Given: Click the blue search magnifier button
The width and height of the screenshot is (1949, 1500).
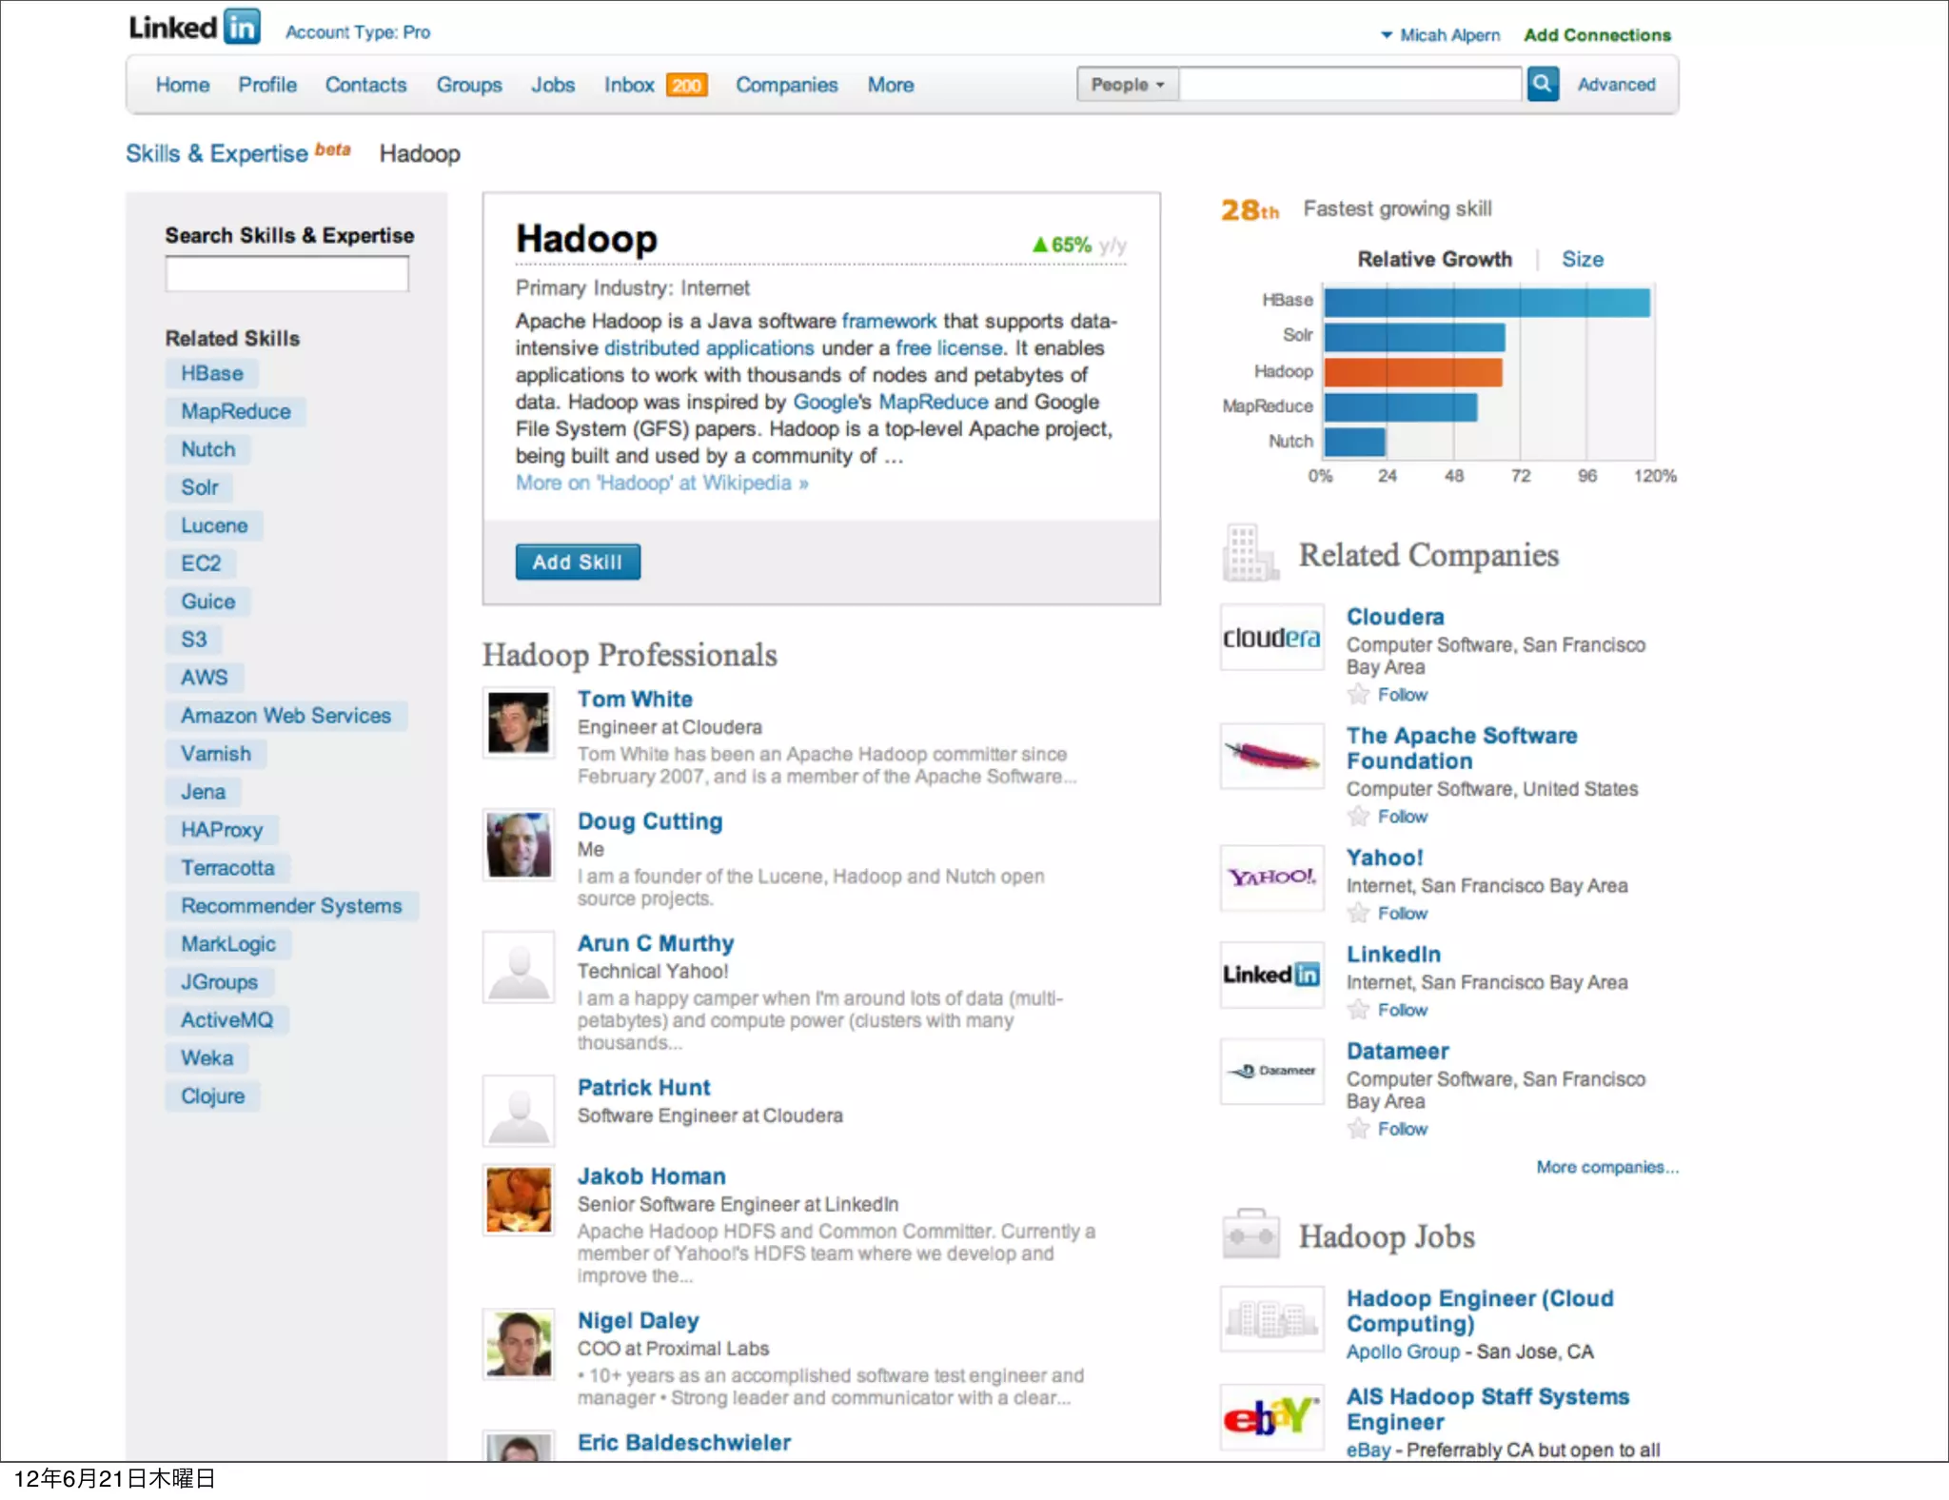Looking at the screenshot, I should pos(1542,84).
